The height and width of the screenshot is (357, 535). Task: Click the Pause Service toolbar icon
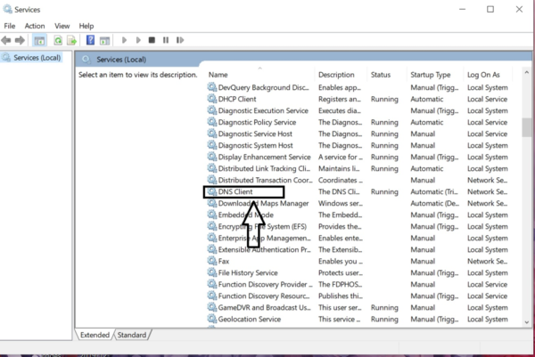click(x=165, y=40)
